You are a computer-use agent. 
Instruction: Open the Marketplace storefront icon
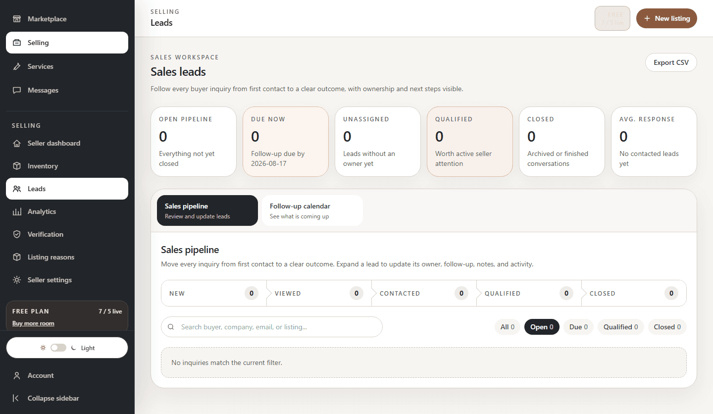17,19
